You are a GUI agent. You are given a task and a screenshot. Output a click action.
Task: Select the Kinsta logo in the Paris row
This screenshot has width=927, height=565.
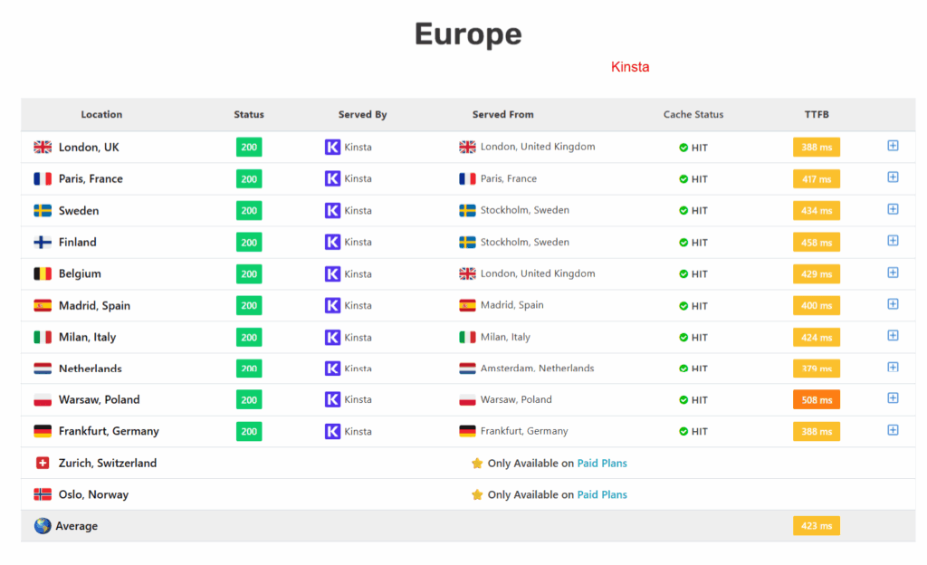[333, 178]
